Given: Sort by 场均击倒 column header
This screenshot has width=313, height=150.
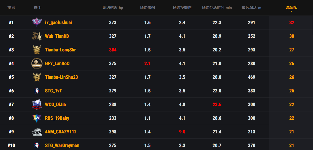Looking at the screenshot, I should click(147, 8).
